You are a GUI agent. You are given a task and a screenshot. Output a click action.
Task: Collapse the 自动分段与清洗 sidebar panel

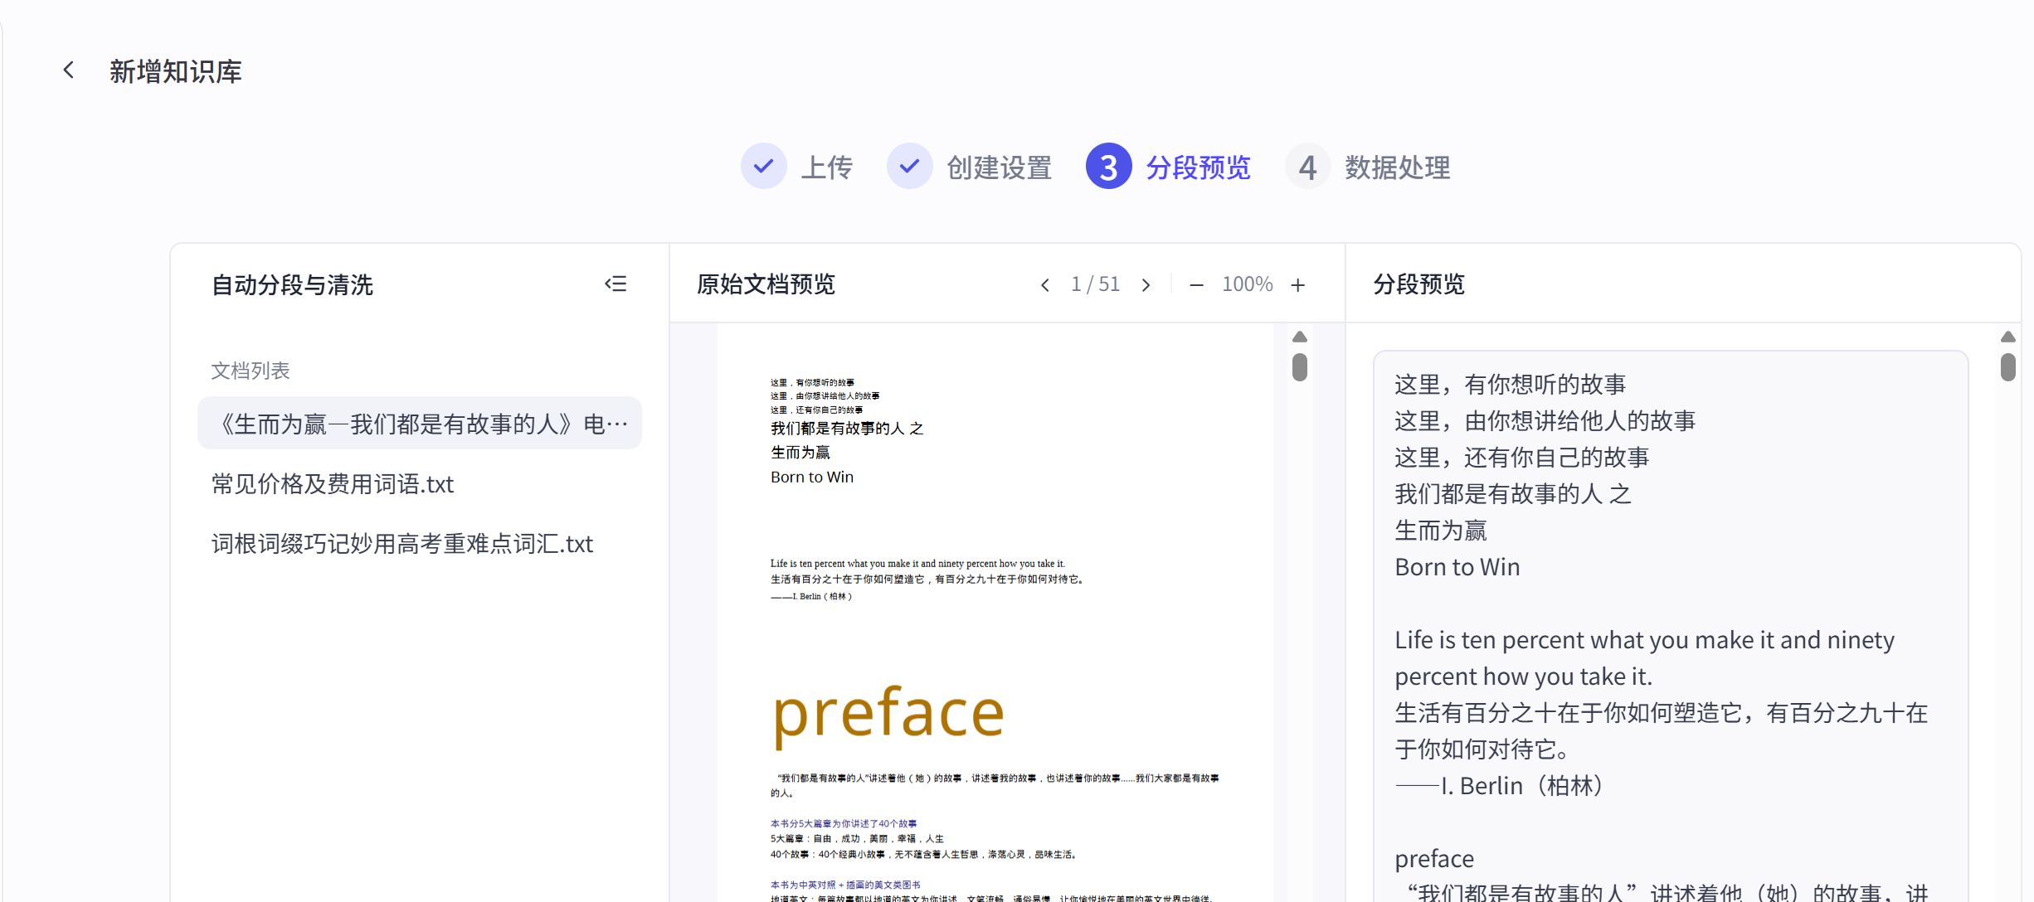pos(616,284)
